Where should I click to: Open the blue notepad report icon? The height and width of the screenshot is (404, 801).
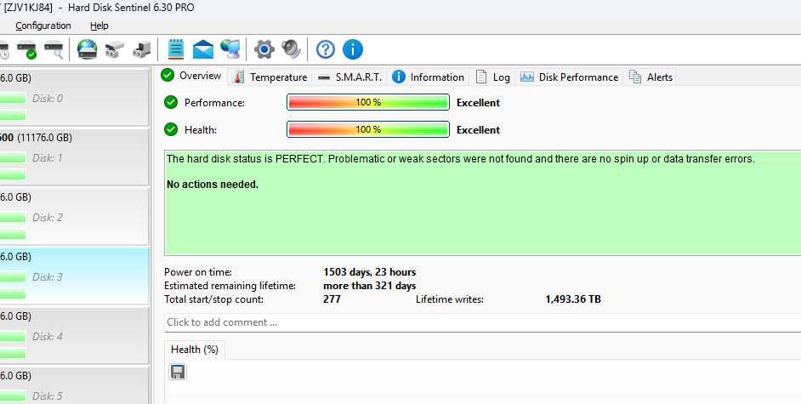(176, 49)
